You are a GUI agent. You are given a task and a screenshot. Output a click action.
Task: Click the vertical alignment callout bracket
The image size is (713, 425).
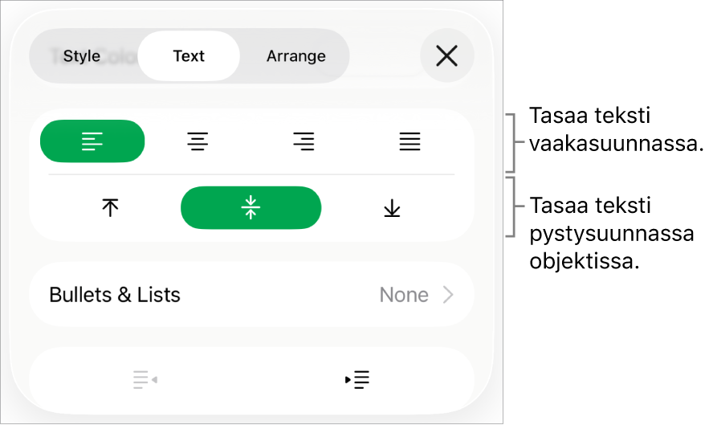point(512,207)
